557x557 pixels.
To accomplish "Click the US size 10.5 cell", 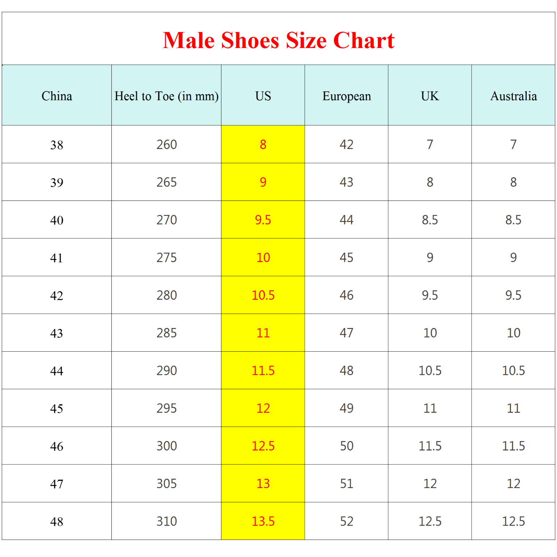I will [263, 295].
